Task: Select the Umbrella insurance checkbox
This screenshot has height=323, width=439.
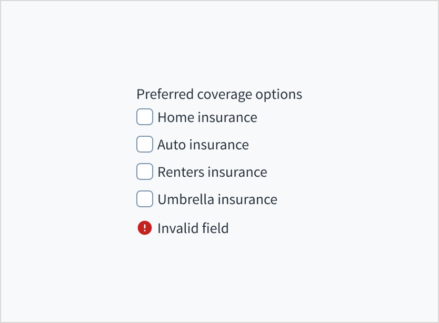Action: 145,199
